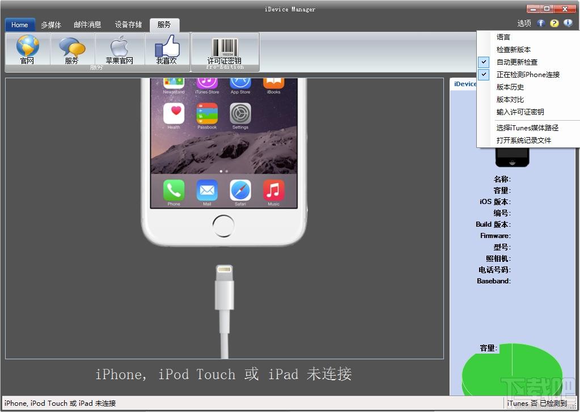Tap the iTunes Store icon on phone
580x412 pixels.
[207, 83]
